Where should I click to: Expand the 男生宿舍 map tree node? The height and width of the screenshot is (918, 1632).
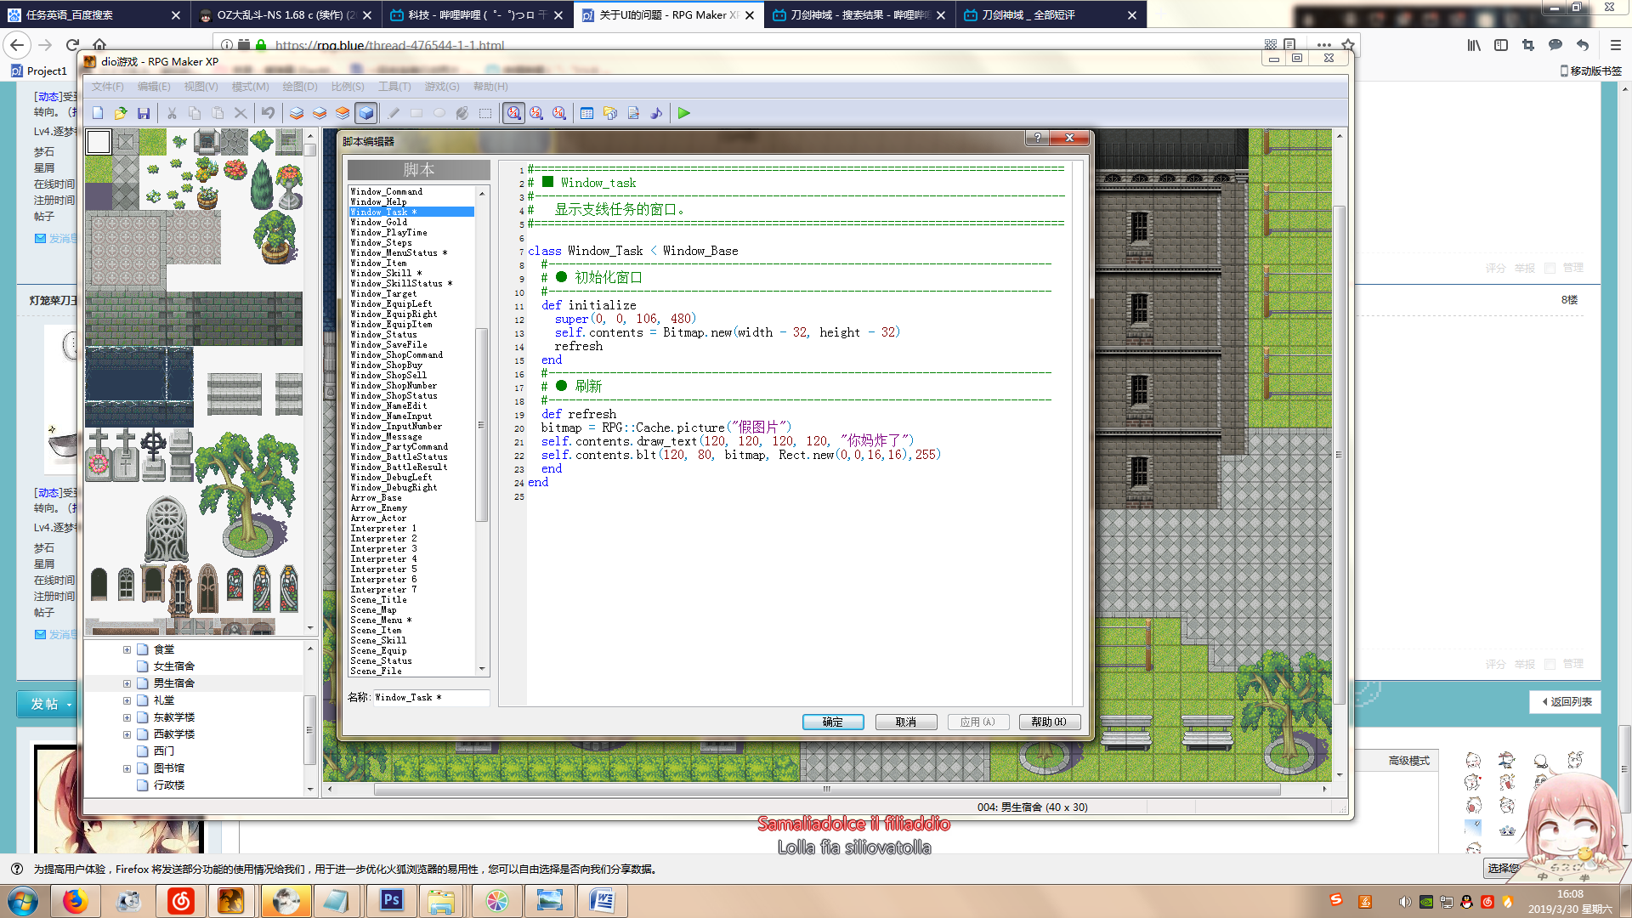(x=127, y=683)
